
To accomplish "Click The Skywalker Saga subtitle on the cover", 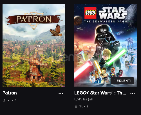I will [x=106, y=21].
